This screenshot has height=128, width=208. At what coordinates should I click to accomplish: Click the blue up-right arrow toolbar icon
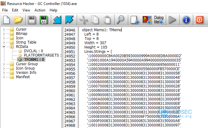69,20
